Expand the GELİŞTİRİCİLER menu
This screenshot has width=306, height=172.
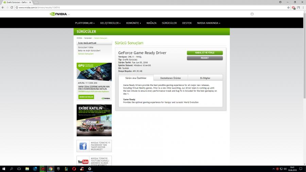click(110, 23)
